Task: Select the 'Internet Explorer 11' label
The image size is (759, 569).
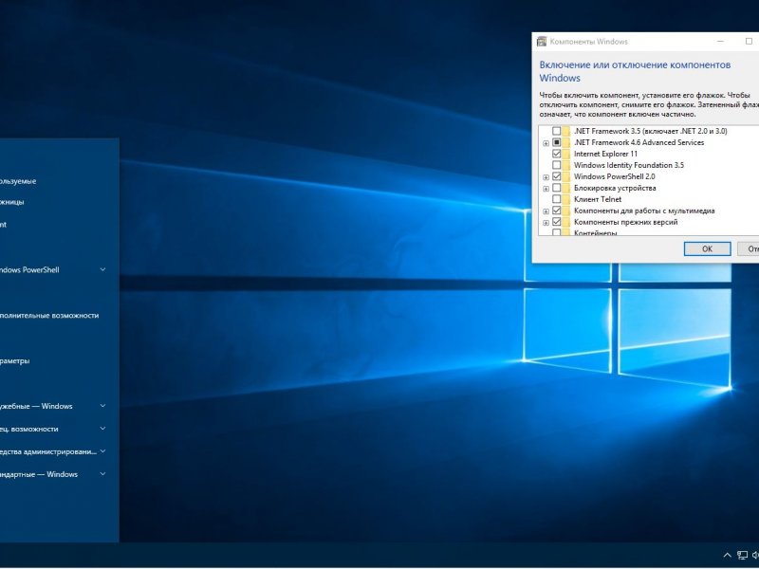Action: pyautogui.click(x=605, y=154)
